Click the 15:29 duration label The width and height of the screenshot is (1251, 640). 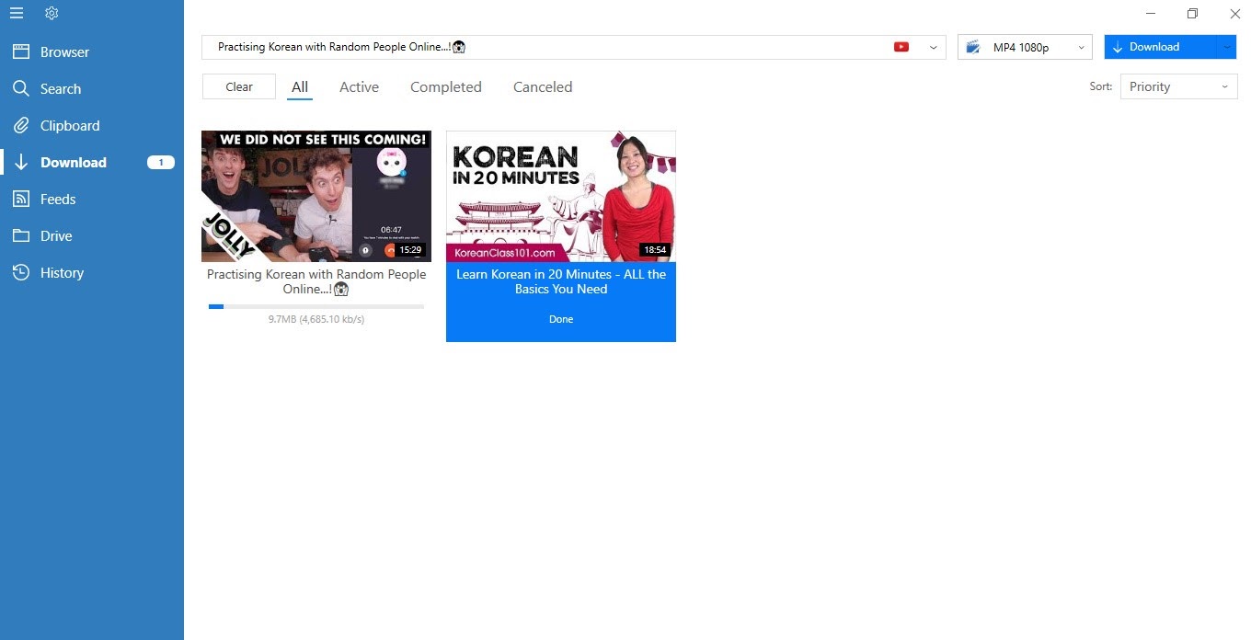(x=410, y=249)
